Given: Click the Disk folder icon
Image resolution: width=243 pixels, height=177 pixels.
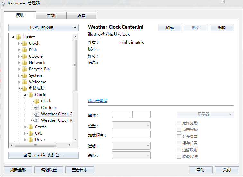Looking at the screenshot, I should coord(24,50).
